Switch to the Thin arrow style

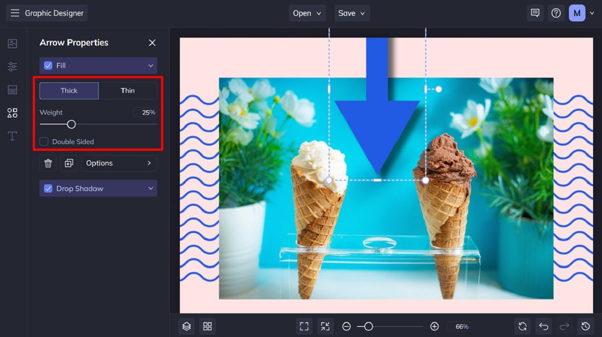click(128, 90)
